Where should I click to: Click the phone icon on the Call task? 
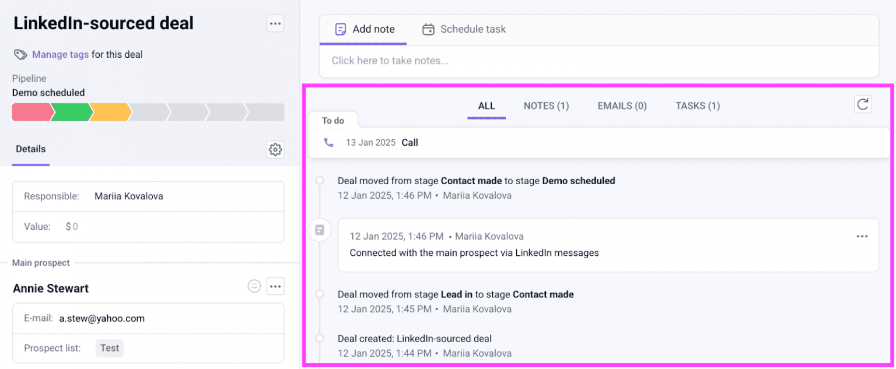[x=328, y=142]
